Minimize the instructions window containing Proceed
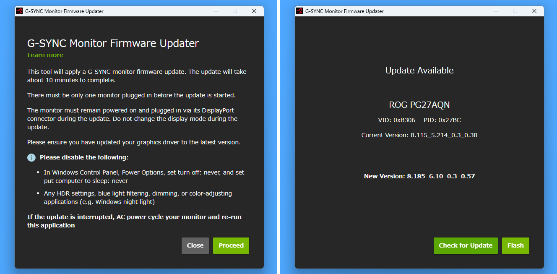 (x=216, y=11)
